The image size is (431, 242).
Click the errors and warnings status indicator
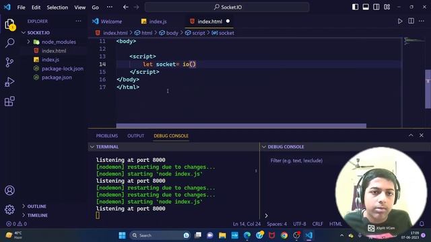pyautogui.click(x=16, y=224)
